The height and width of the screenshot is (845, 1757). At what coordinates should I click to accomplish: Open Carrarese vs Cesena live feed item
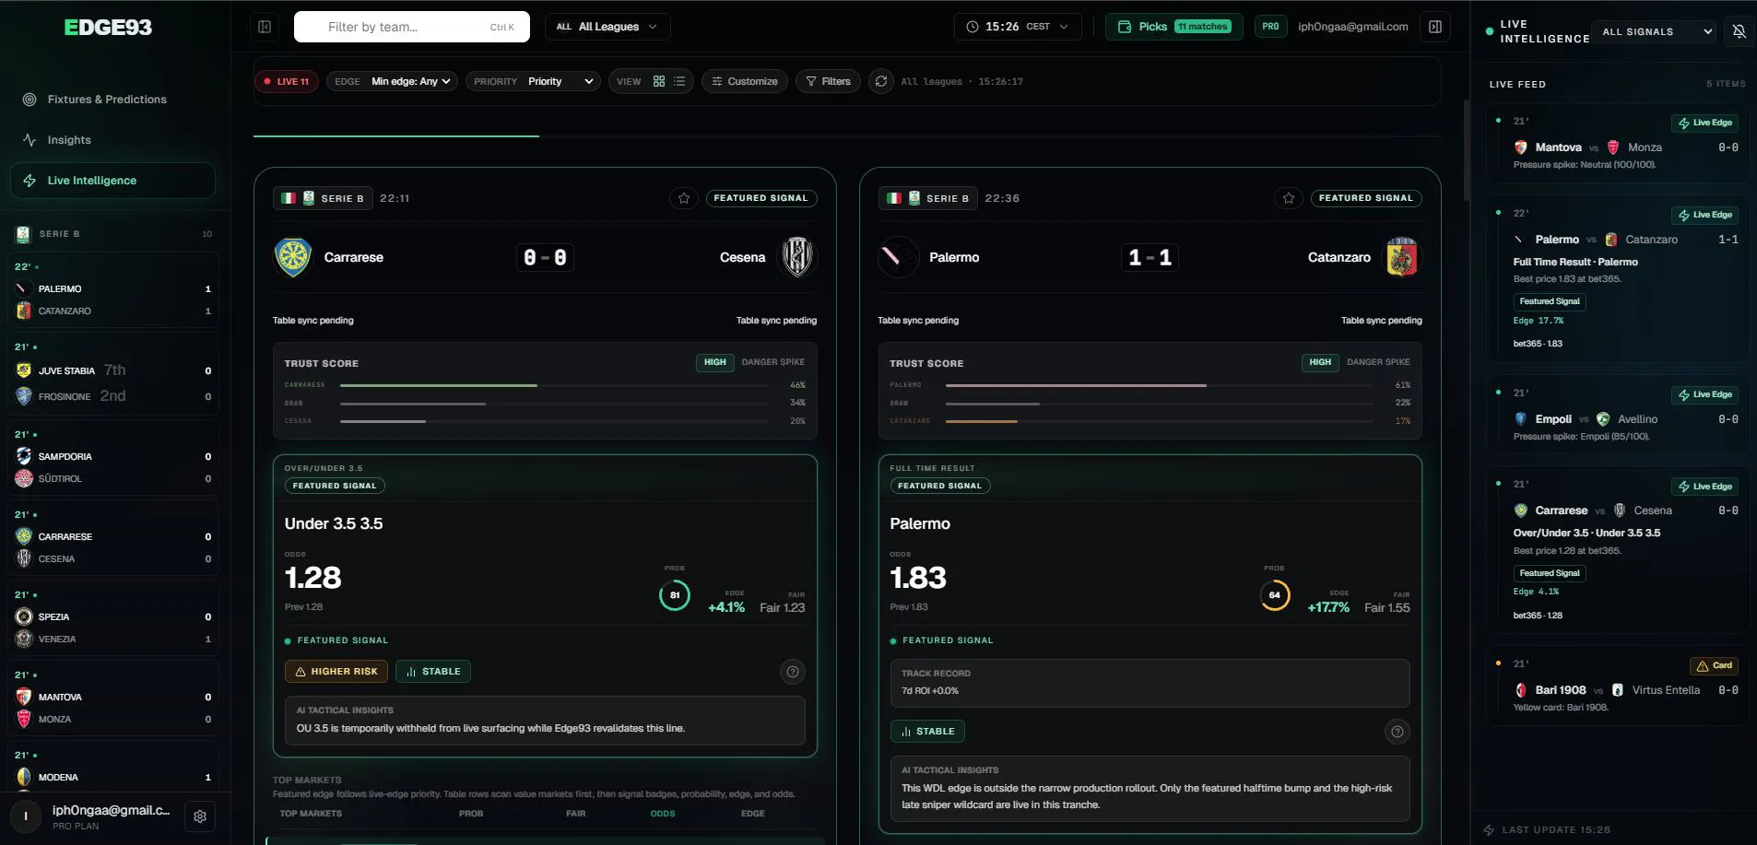coord(1618,551)
